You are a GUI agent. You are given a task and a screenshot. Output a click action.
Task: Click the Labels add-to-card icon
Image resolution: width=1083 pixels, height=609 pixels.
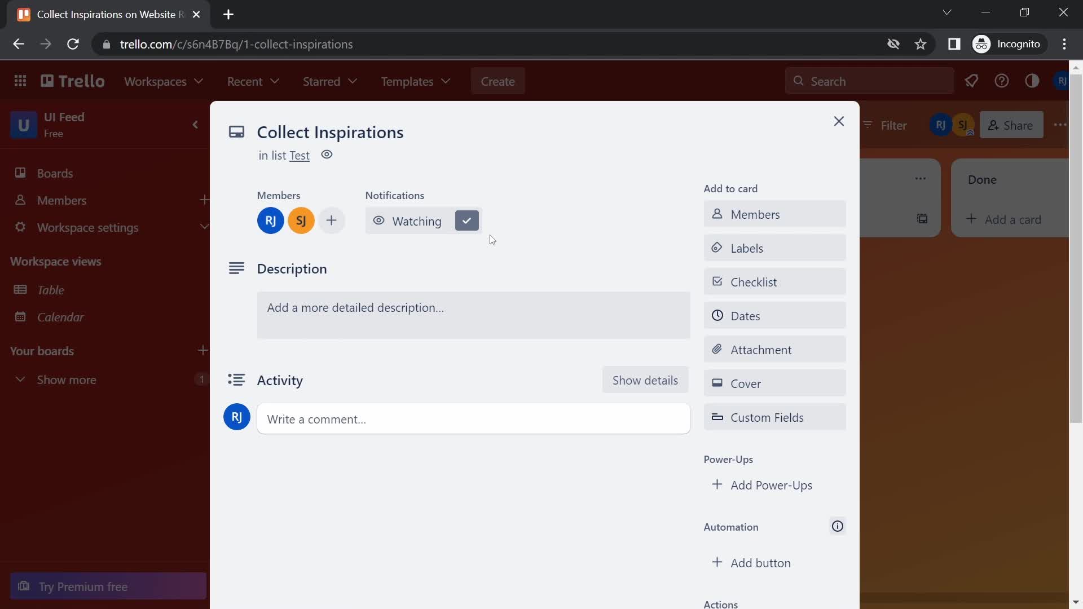tap(717, 248)
